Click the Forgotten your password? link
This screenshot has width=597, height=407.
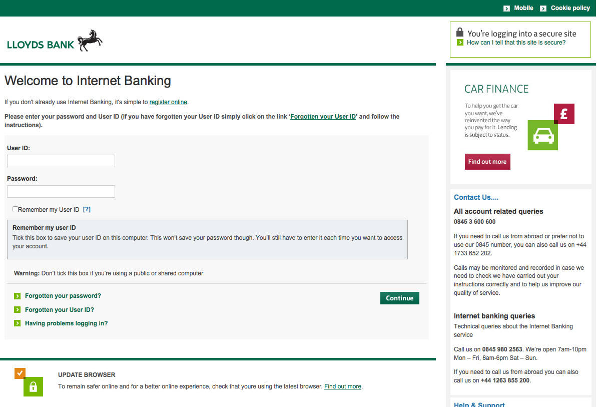(63, 296)
